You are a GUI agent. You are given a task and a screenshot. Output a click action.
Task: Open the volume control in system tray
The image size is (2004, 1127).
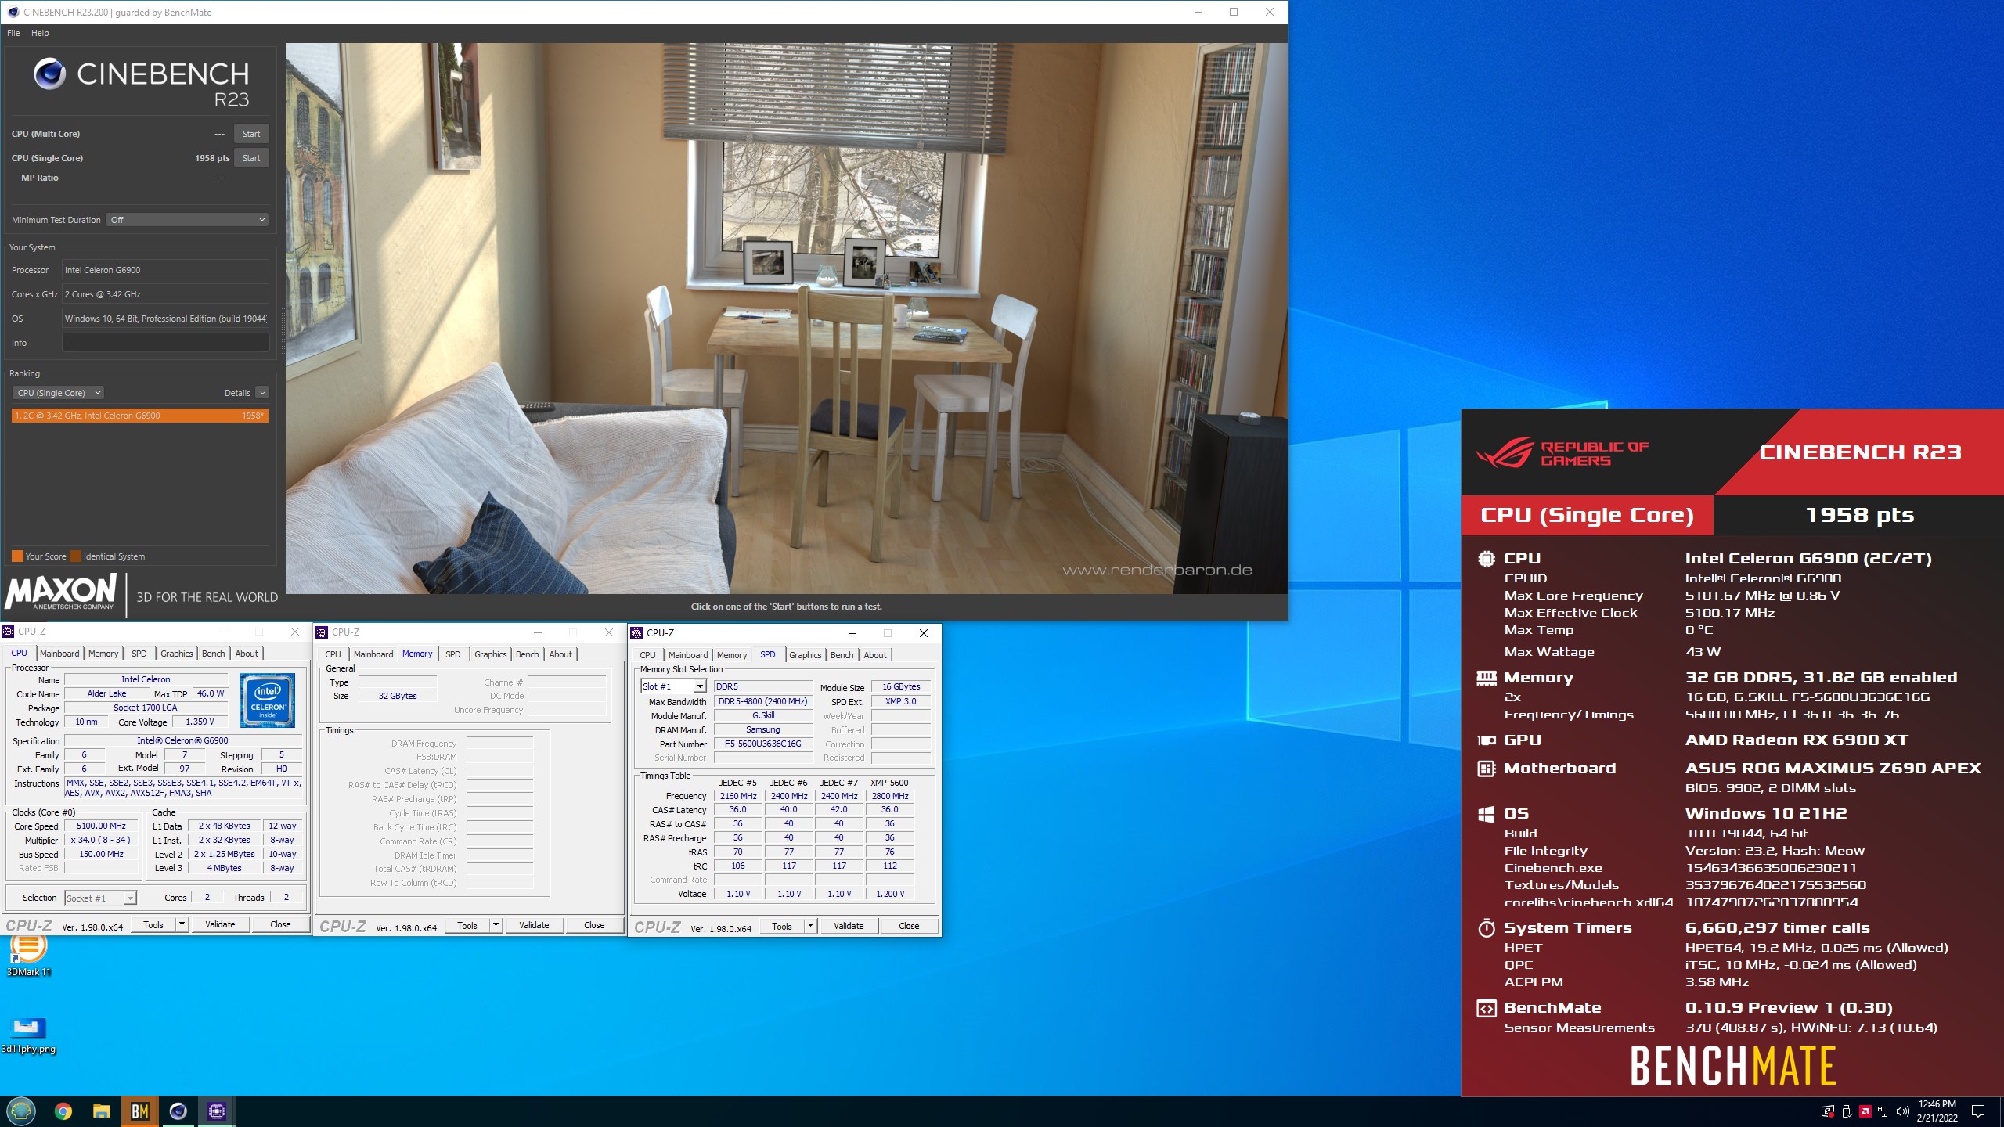point(1903,1111)
